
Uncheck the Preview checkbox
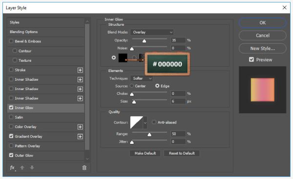click(251, 59)
